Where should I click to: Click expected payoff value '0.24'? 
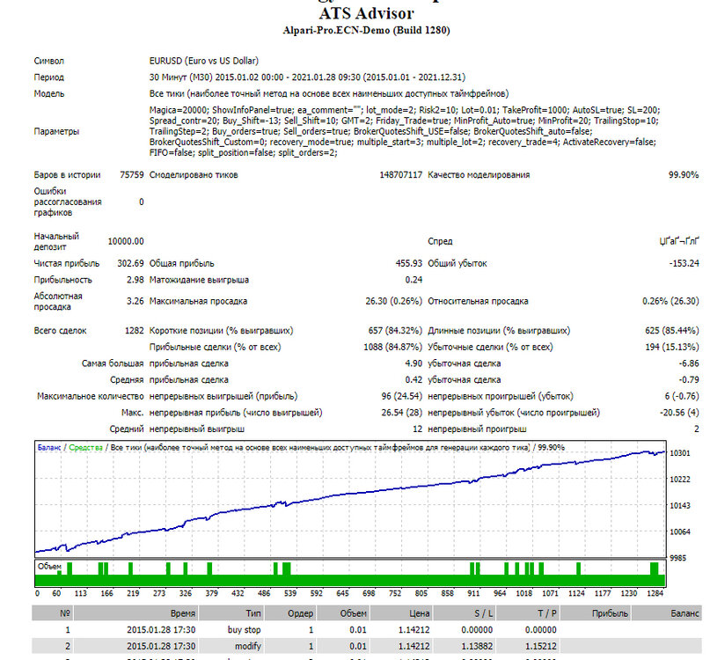point(414,280)
